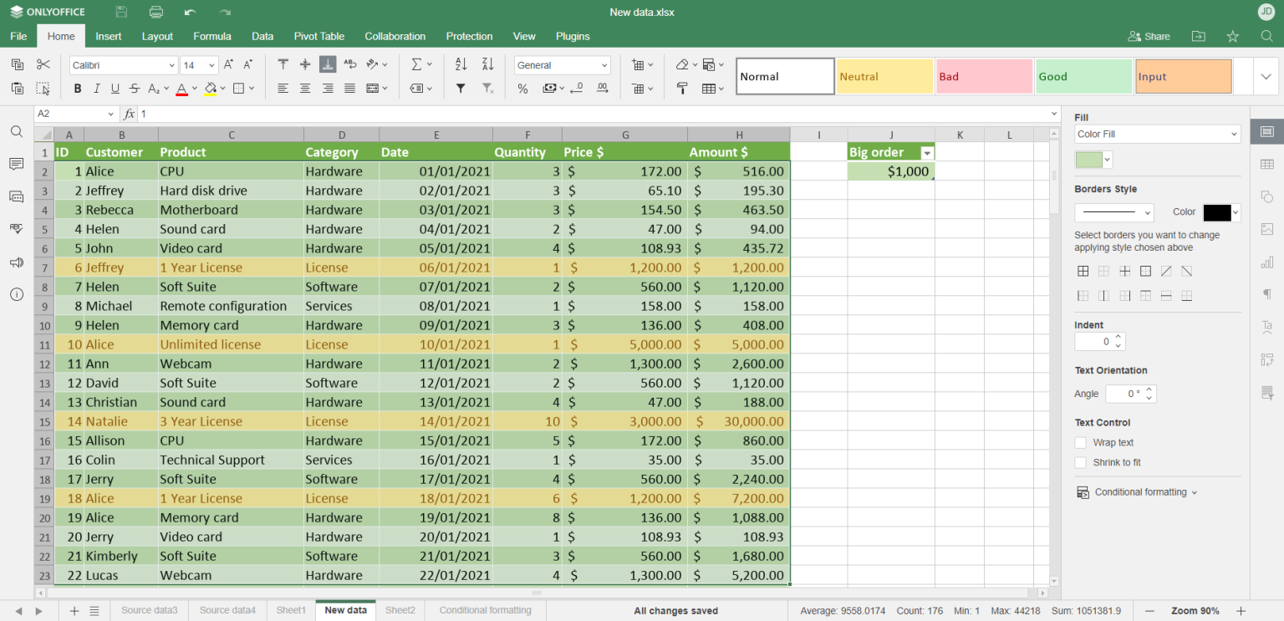Click the Share button
Image resolution: width=1284 pixels, height=621 pixels.
1149,36
